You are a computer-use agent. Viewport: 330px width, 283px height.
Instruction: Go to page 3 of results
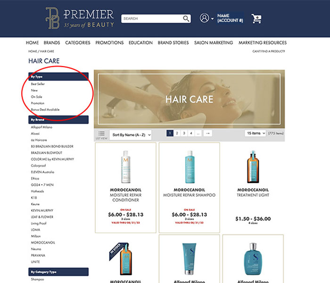tap(184, 133)
